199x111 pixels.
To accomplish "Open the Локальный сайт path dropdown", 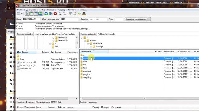I will click(x=77, y=34).
